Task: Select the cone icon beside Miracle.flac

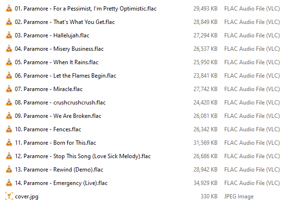Action: [9, 89]
